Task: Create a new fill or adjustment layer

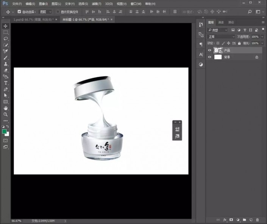Action: (238, 220)
